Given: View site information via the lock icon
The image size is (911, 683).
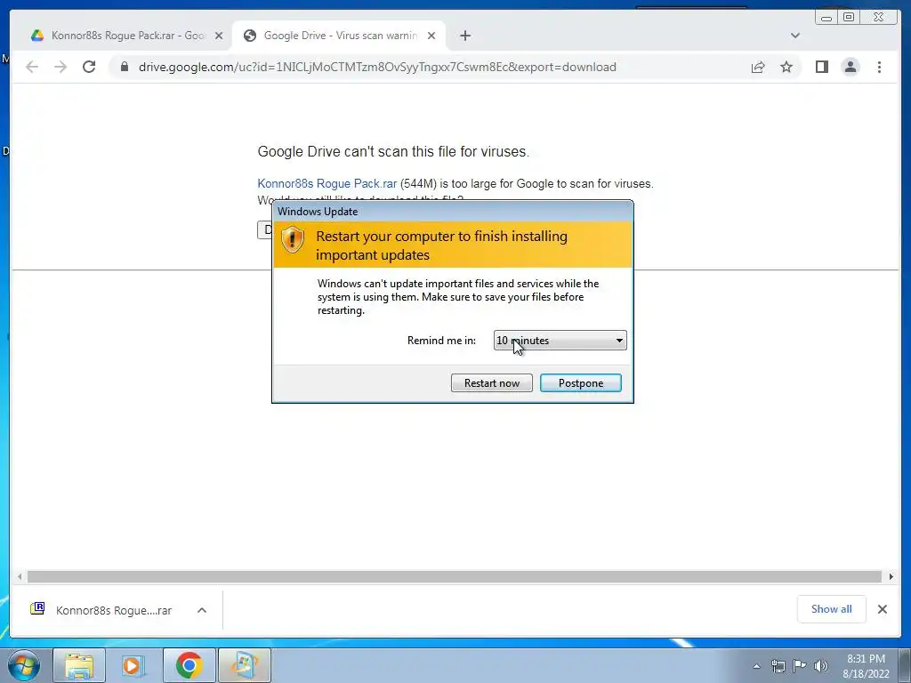Looking at the screenshot, I should [124, 67].
